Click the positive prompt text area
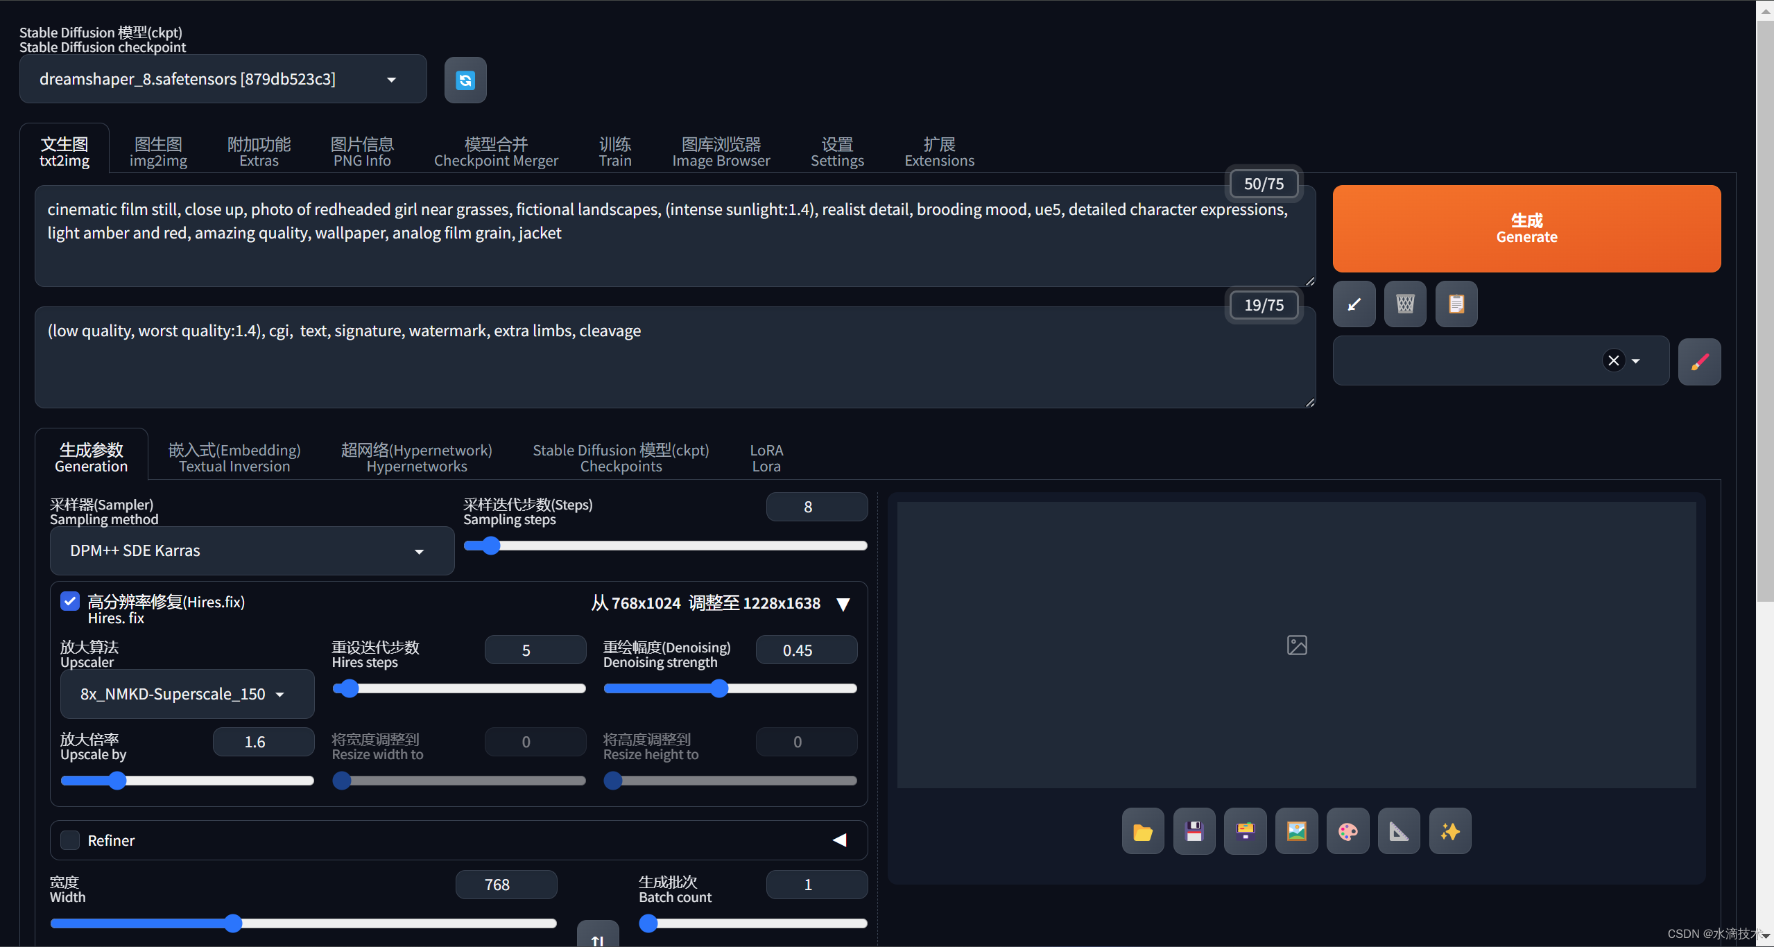The width and height of the screenshot is (1774, 947). pos(675,236)
